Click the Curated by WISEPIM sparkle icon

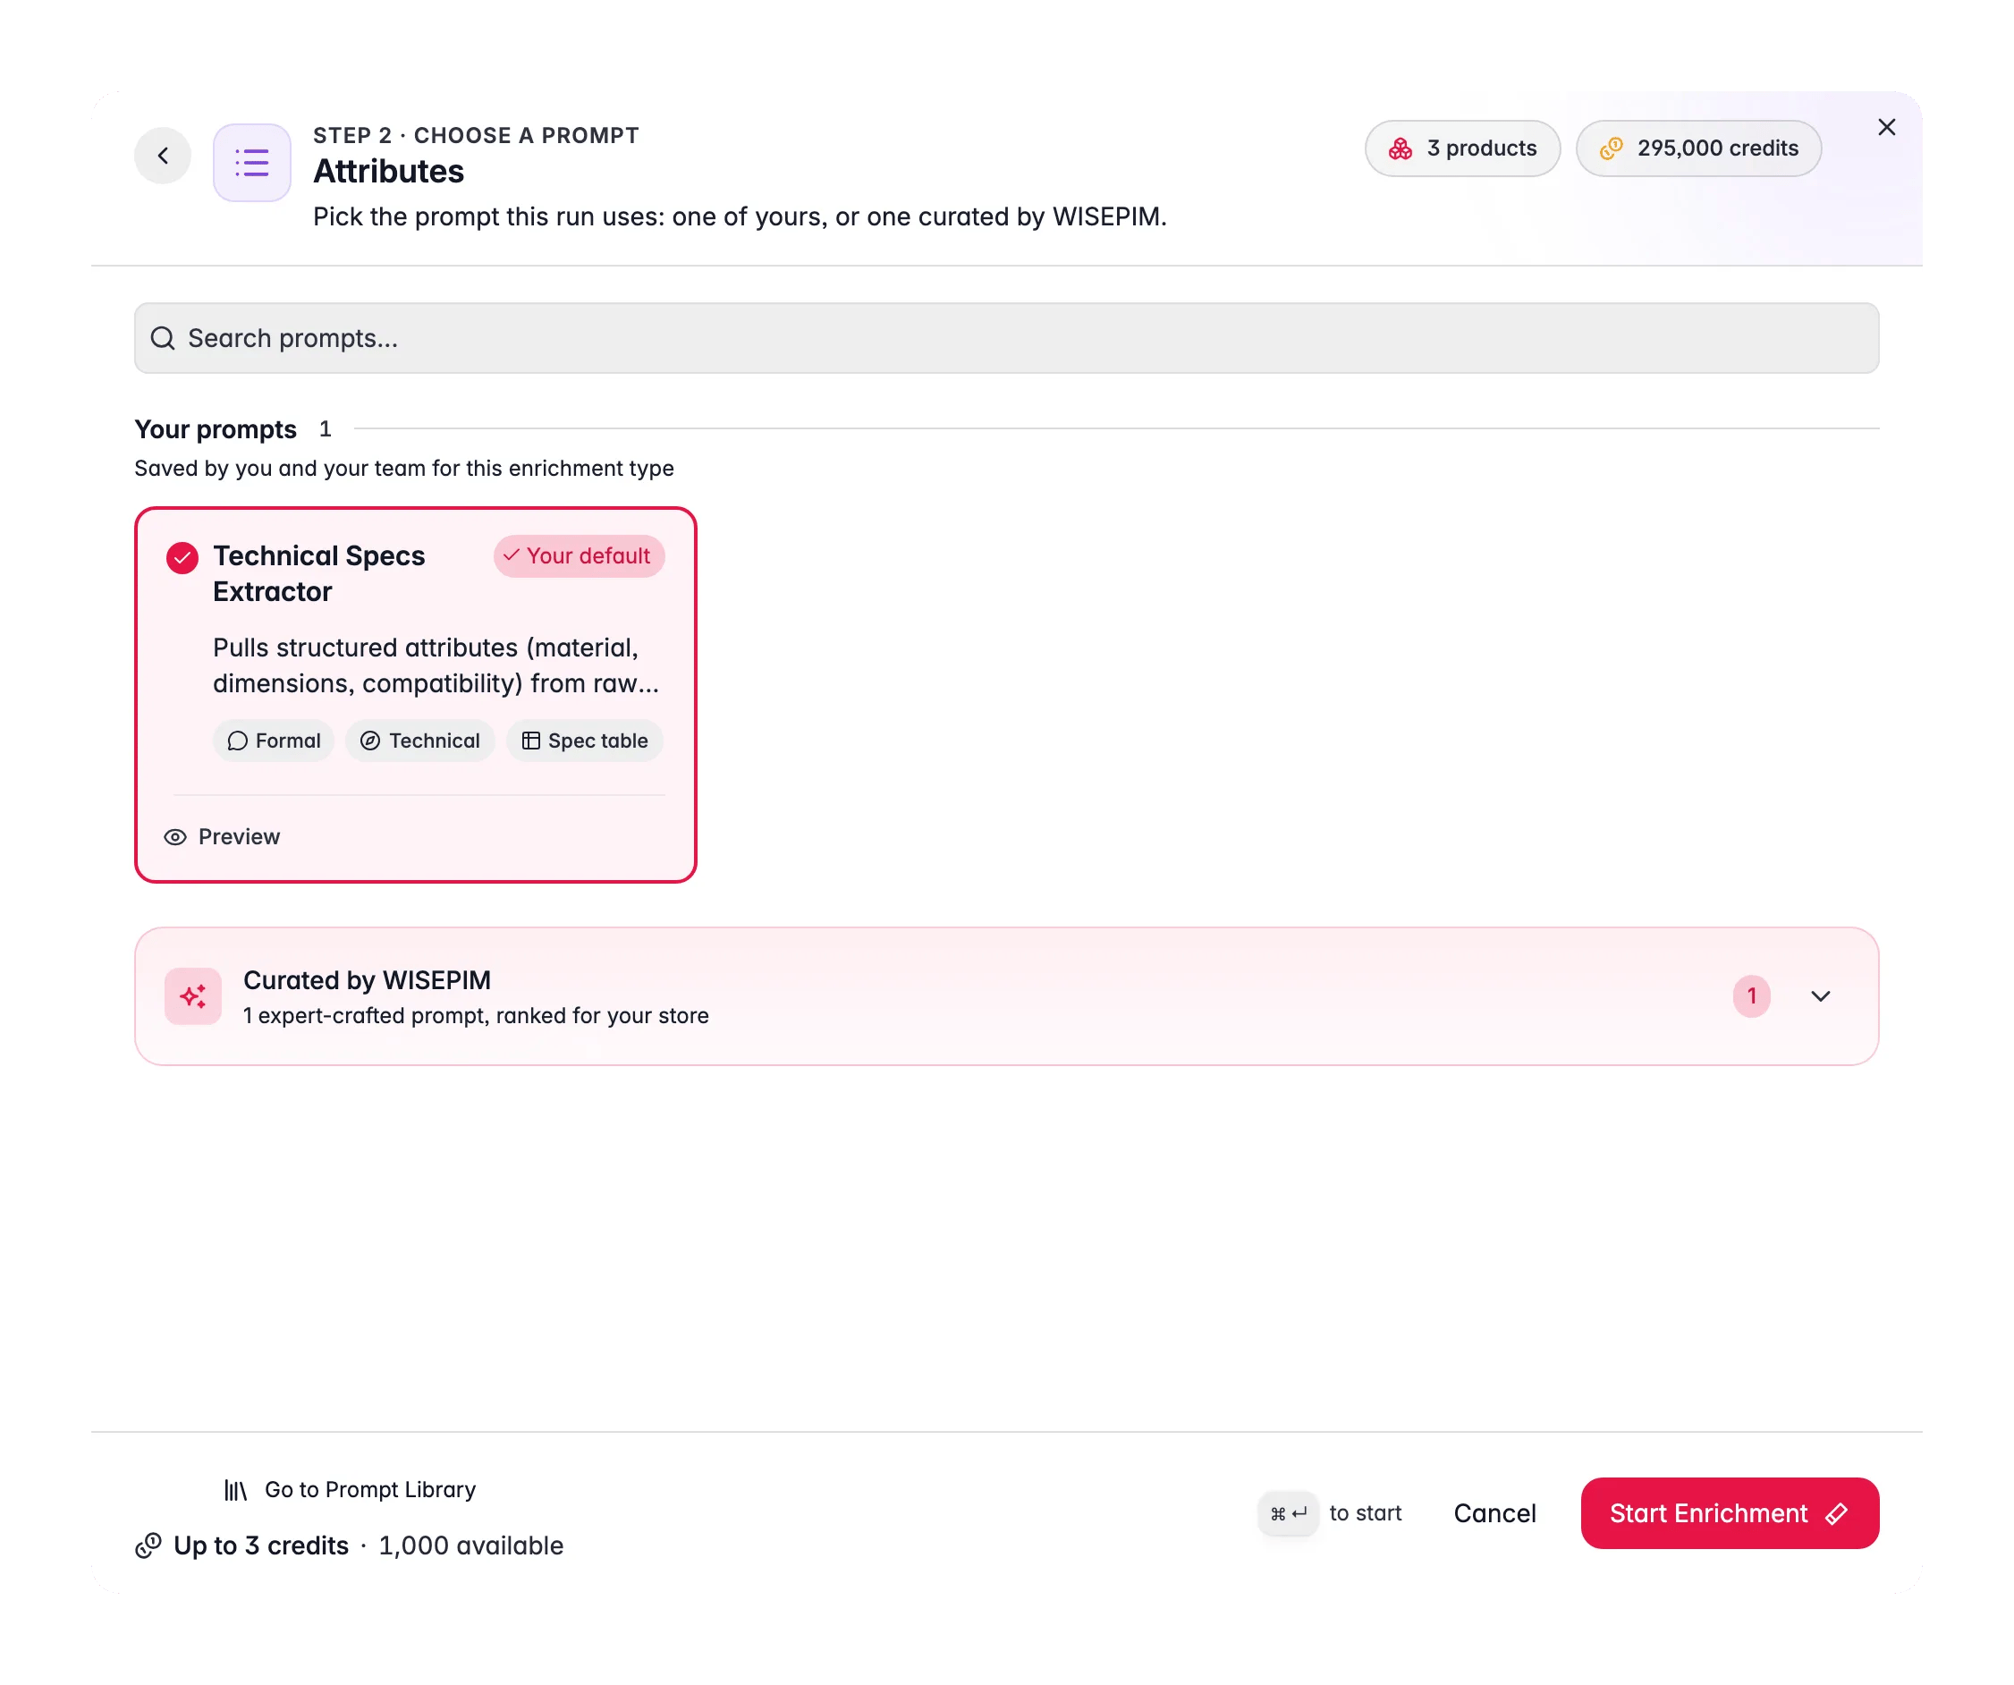click(193, 996)
